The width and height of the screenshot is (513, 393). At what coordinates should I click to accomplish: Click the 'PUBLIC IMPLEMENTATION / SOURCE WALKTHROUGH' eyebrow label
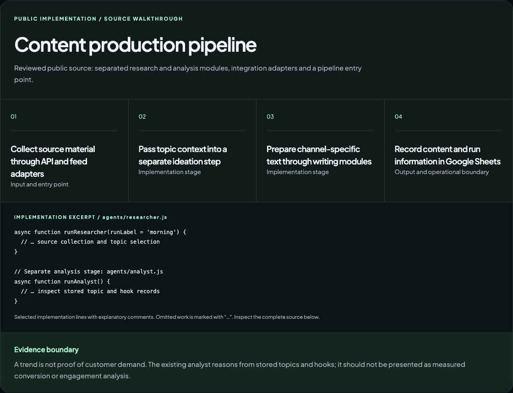click(98, 19)
